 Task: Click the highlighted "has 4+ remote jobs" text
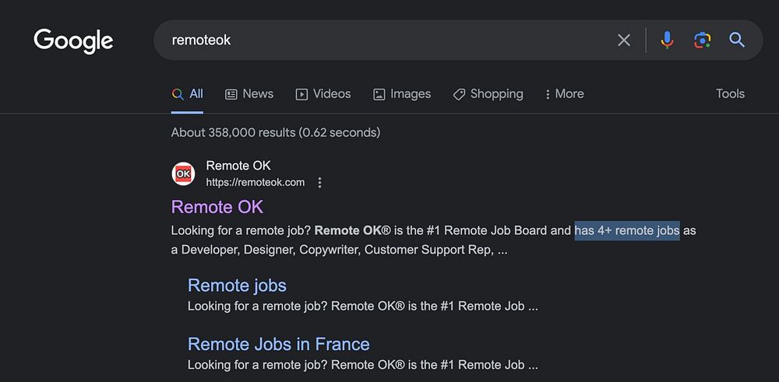click(627, 230)
